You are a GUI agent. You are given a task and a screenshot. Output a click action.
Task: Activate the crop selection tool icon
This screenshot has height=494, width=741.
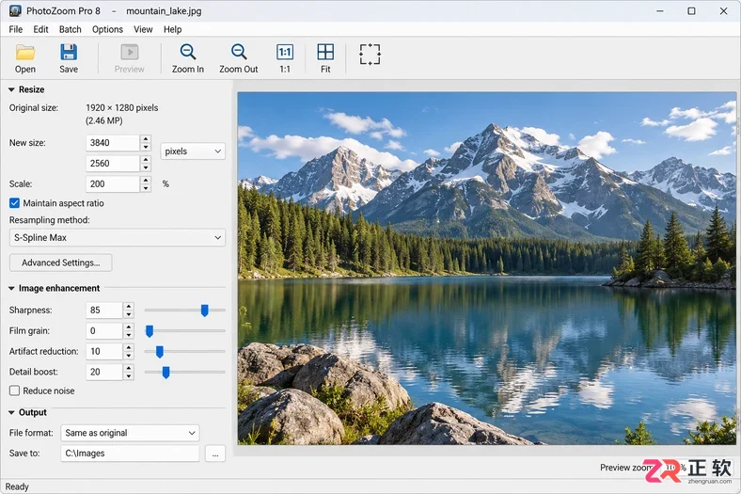(x=370, y=55)
